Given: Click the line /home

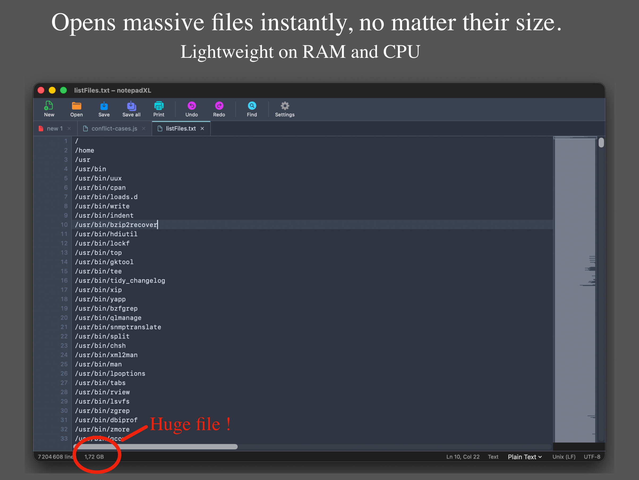Looking at the screenshot, I should (x=84, y=150).
